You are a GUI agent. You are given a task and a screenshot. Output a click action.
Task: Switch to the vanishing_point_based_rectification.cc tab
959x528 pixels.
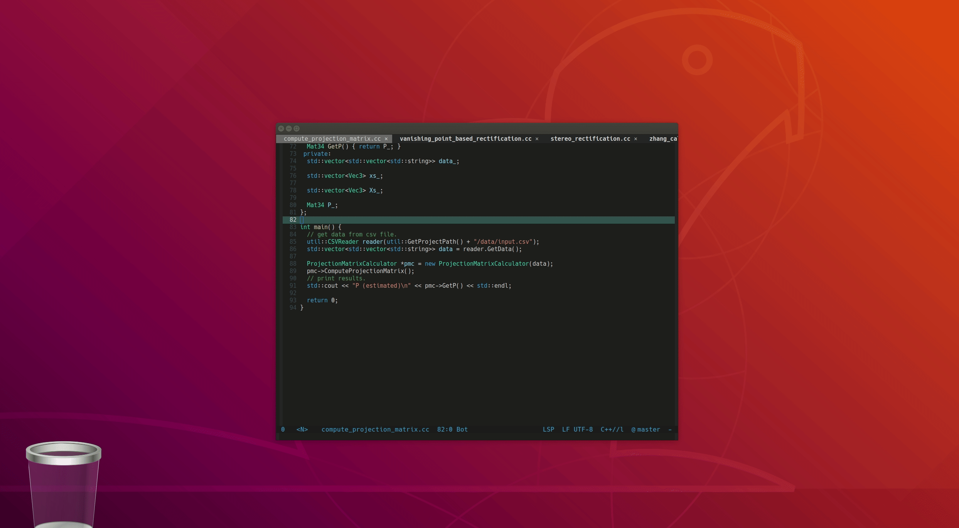pyautogui.click(x=465, y=139)
